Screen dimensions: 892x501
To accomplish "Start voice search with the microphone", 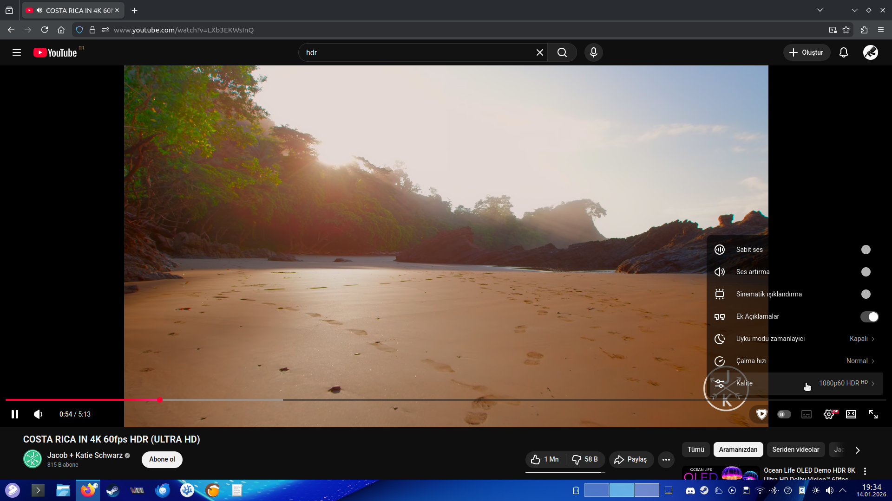I will 594,52.
